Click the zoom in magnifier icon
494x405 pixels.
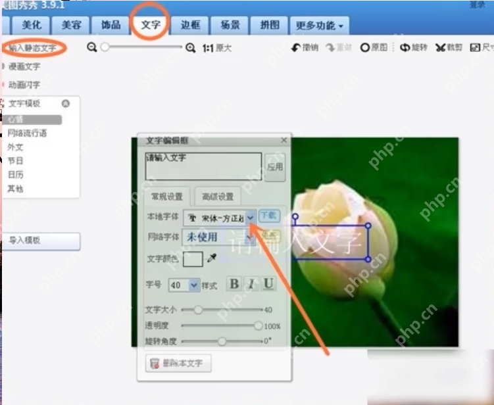190,48
